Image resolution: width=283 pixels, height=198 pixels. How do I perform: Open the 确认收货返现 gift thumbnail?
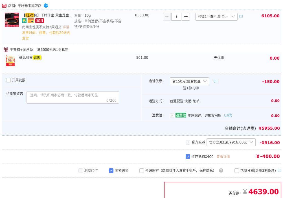(10, 61)
